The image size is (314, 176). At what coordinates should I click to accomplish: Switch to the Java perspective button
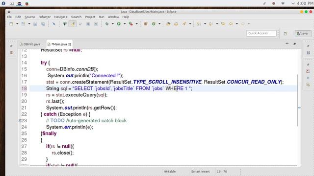303,33
